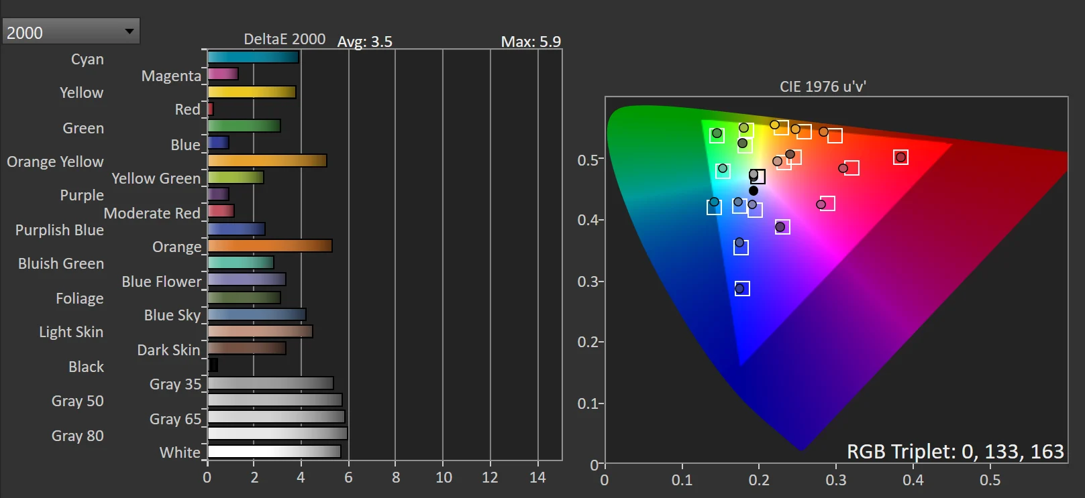The image size is (1085, 498).
Task: Select the Gray 80 bar
Action: click(277, 434)
